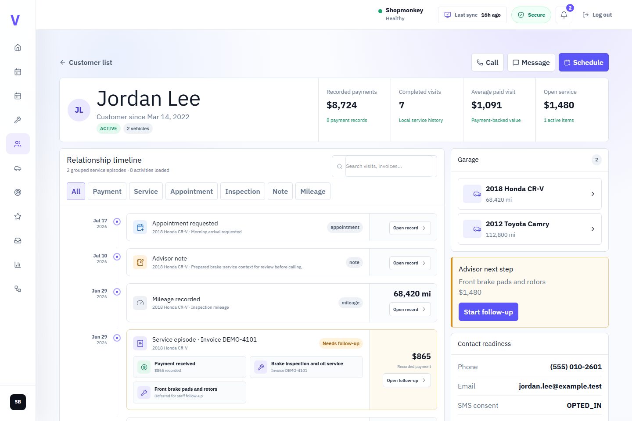The image size is (632, 421).
Task: Filter timeline by Payment
Action: pyautogui.click(x=107, y=191)
